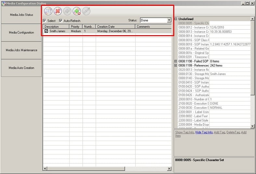Disable the Auto-Refresh checkbox
The image size is (256, 174).
61,21
